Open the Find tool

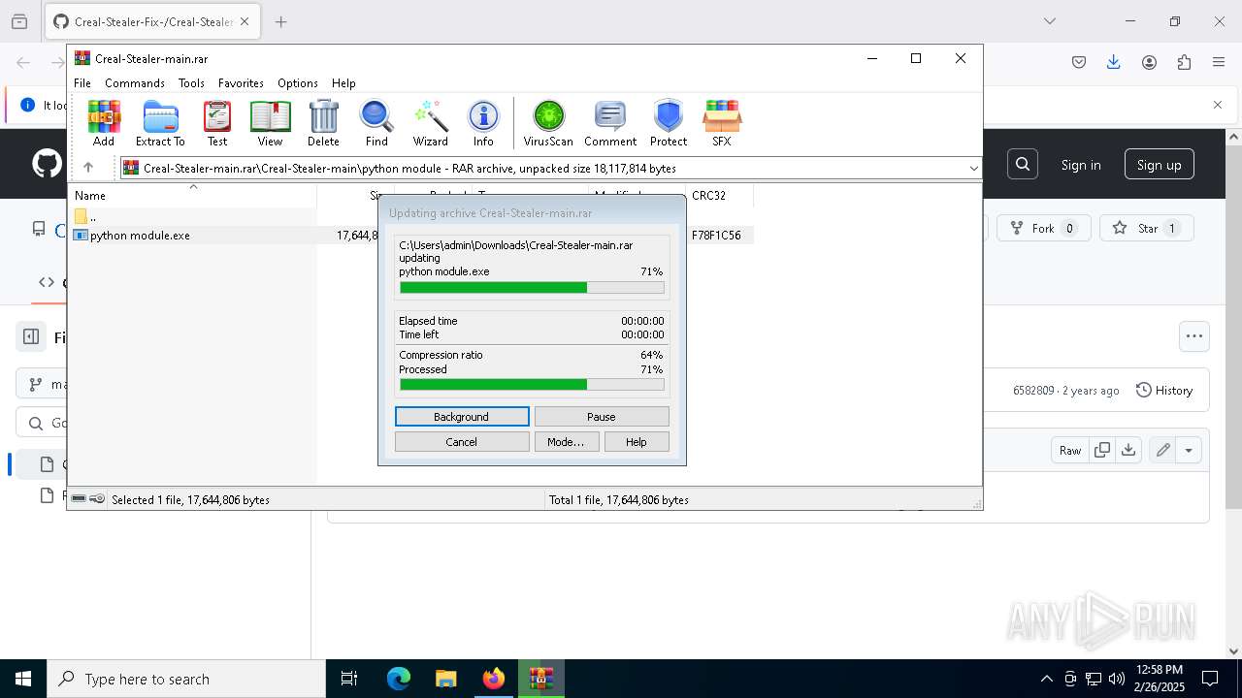[x=376, y=123]
